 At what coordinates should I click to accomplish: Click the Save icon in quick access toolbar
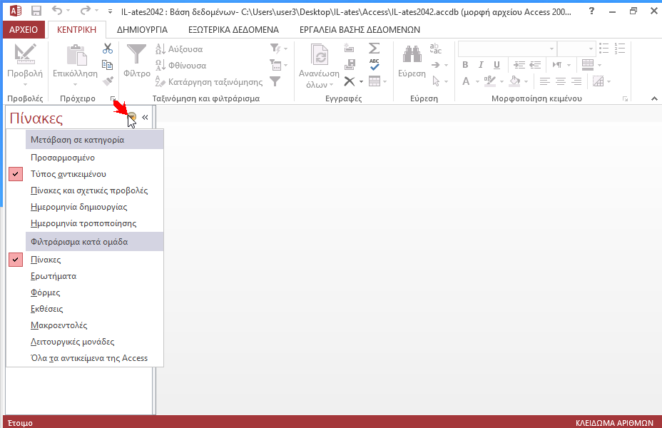(36, 11)
